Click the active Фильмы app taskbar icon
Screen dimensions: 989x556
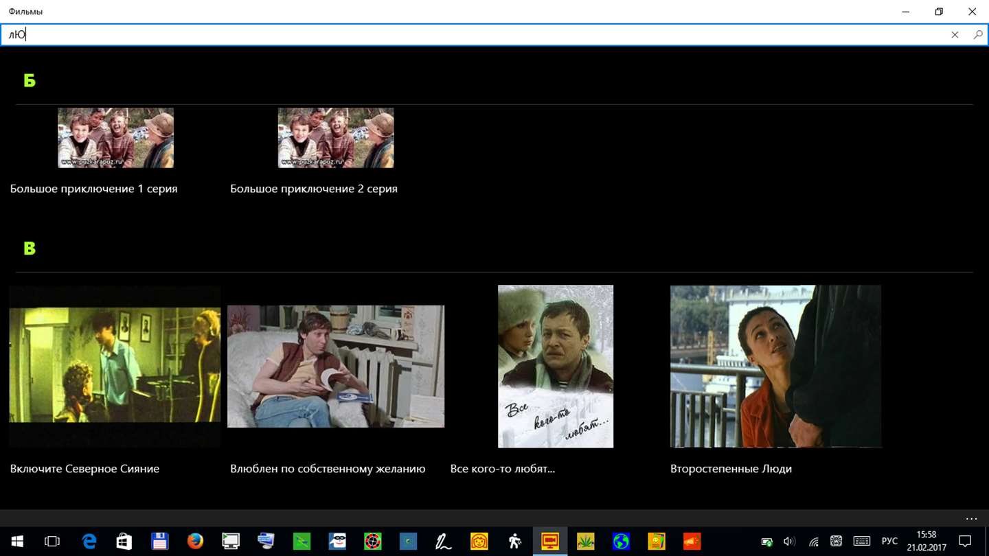point(550,542)
